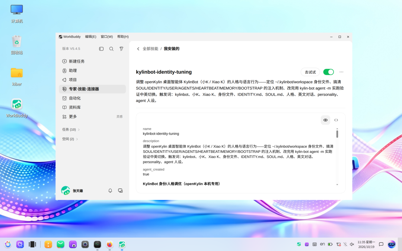Launch the terminal from the taskbar
402x251 pixels.
point(98,244)
